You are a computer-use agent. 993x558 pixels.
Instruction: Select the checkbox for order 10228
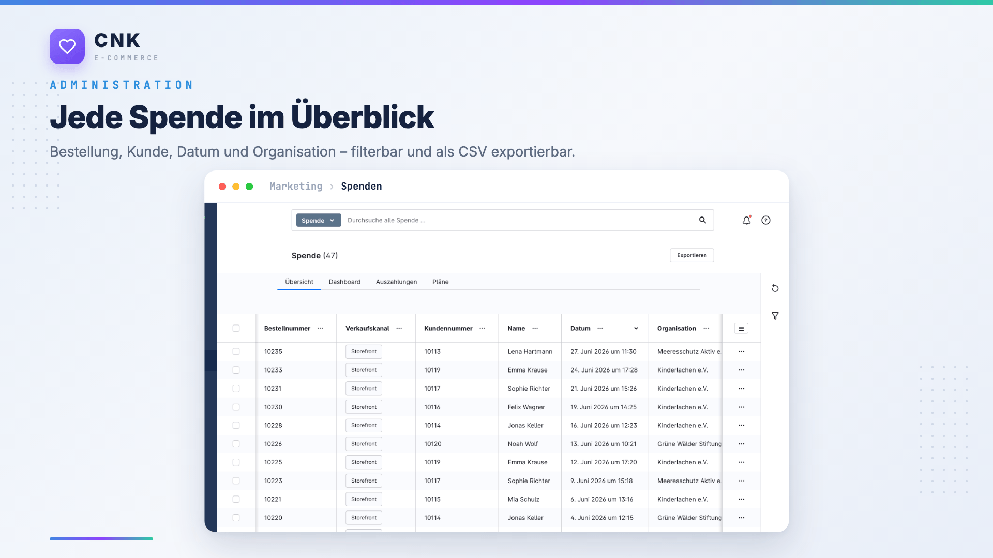pyautogui.click(x=236, y=425)
